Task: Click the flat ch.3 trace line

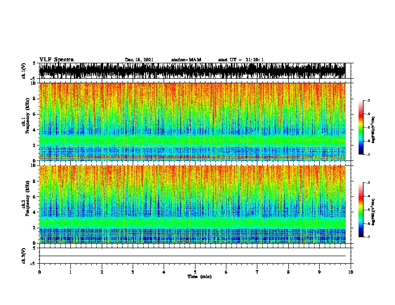Action: coord(192,256)
